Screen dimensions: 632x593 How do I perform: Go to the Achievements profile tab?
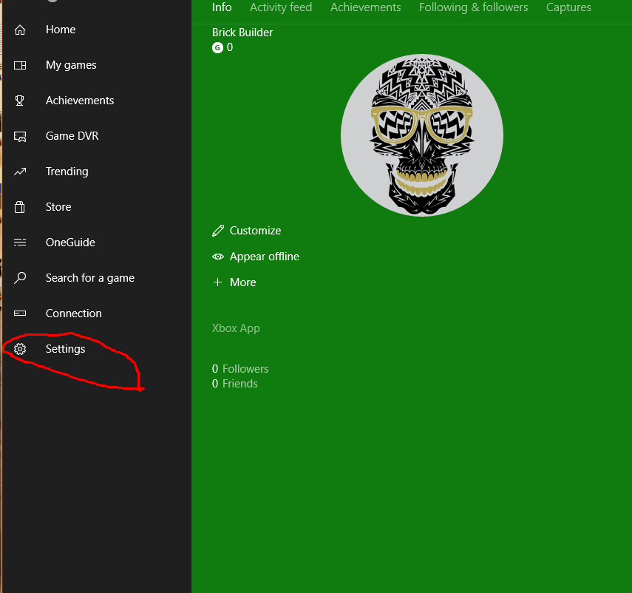pyautogui.click(x=365, y=7)
